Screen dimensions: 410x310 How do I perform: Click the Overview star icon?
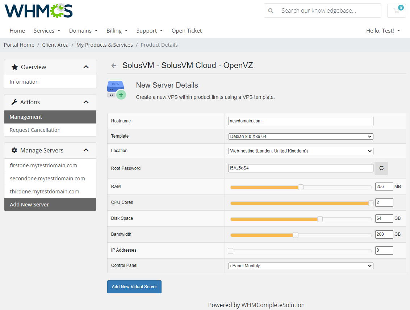pyautogui.click(x=14, y=67)
